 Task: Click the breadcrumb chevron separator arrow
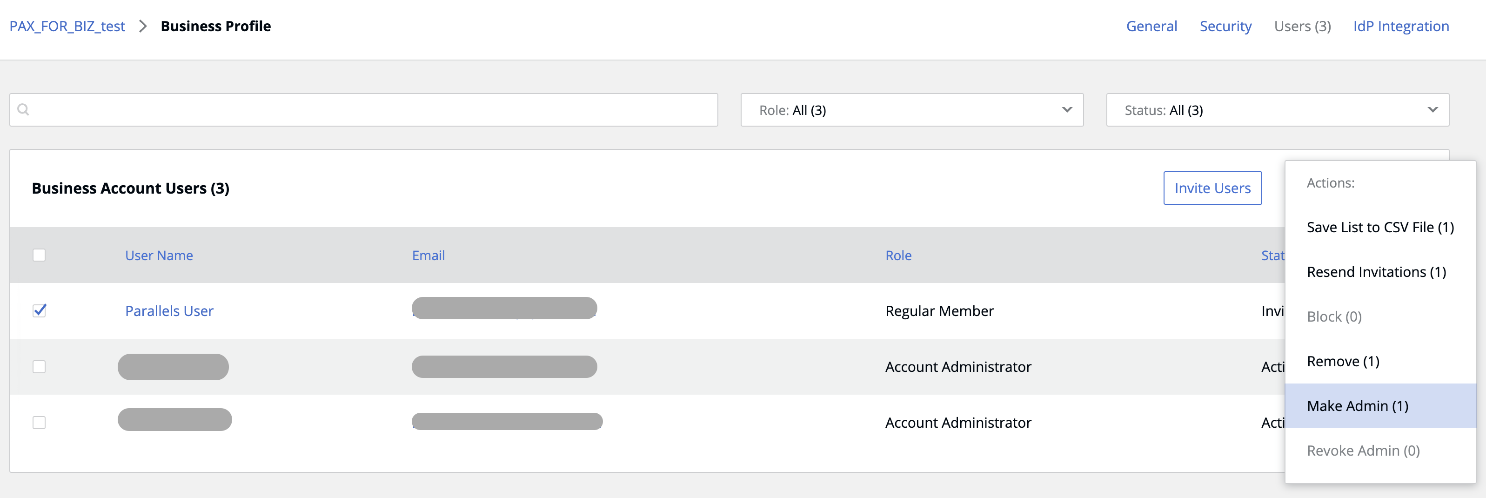[143, 27]
